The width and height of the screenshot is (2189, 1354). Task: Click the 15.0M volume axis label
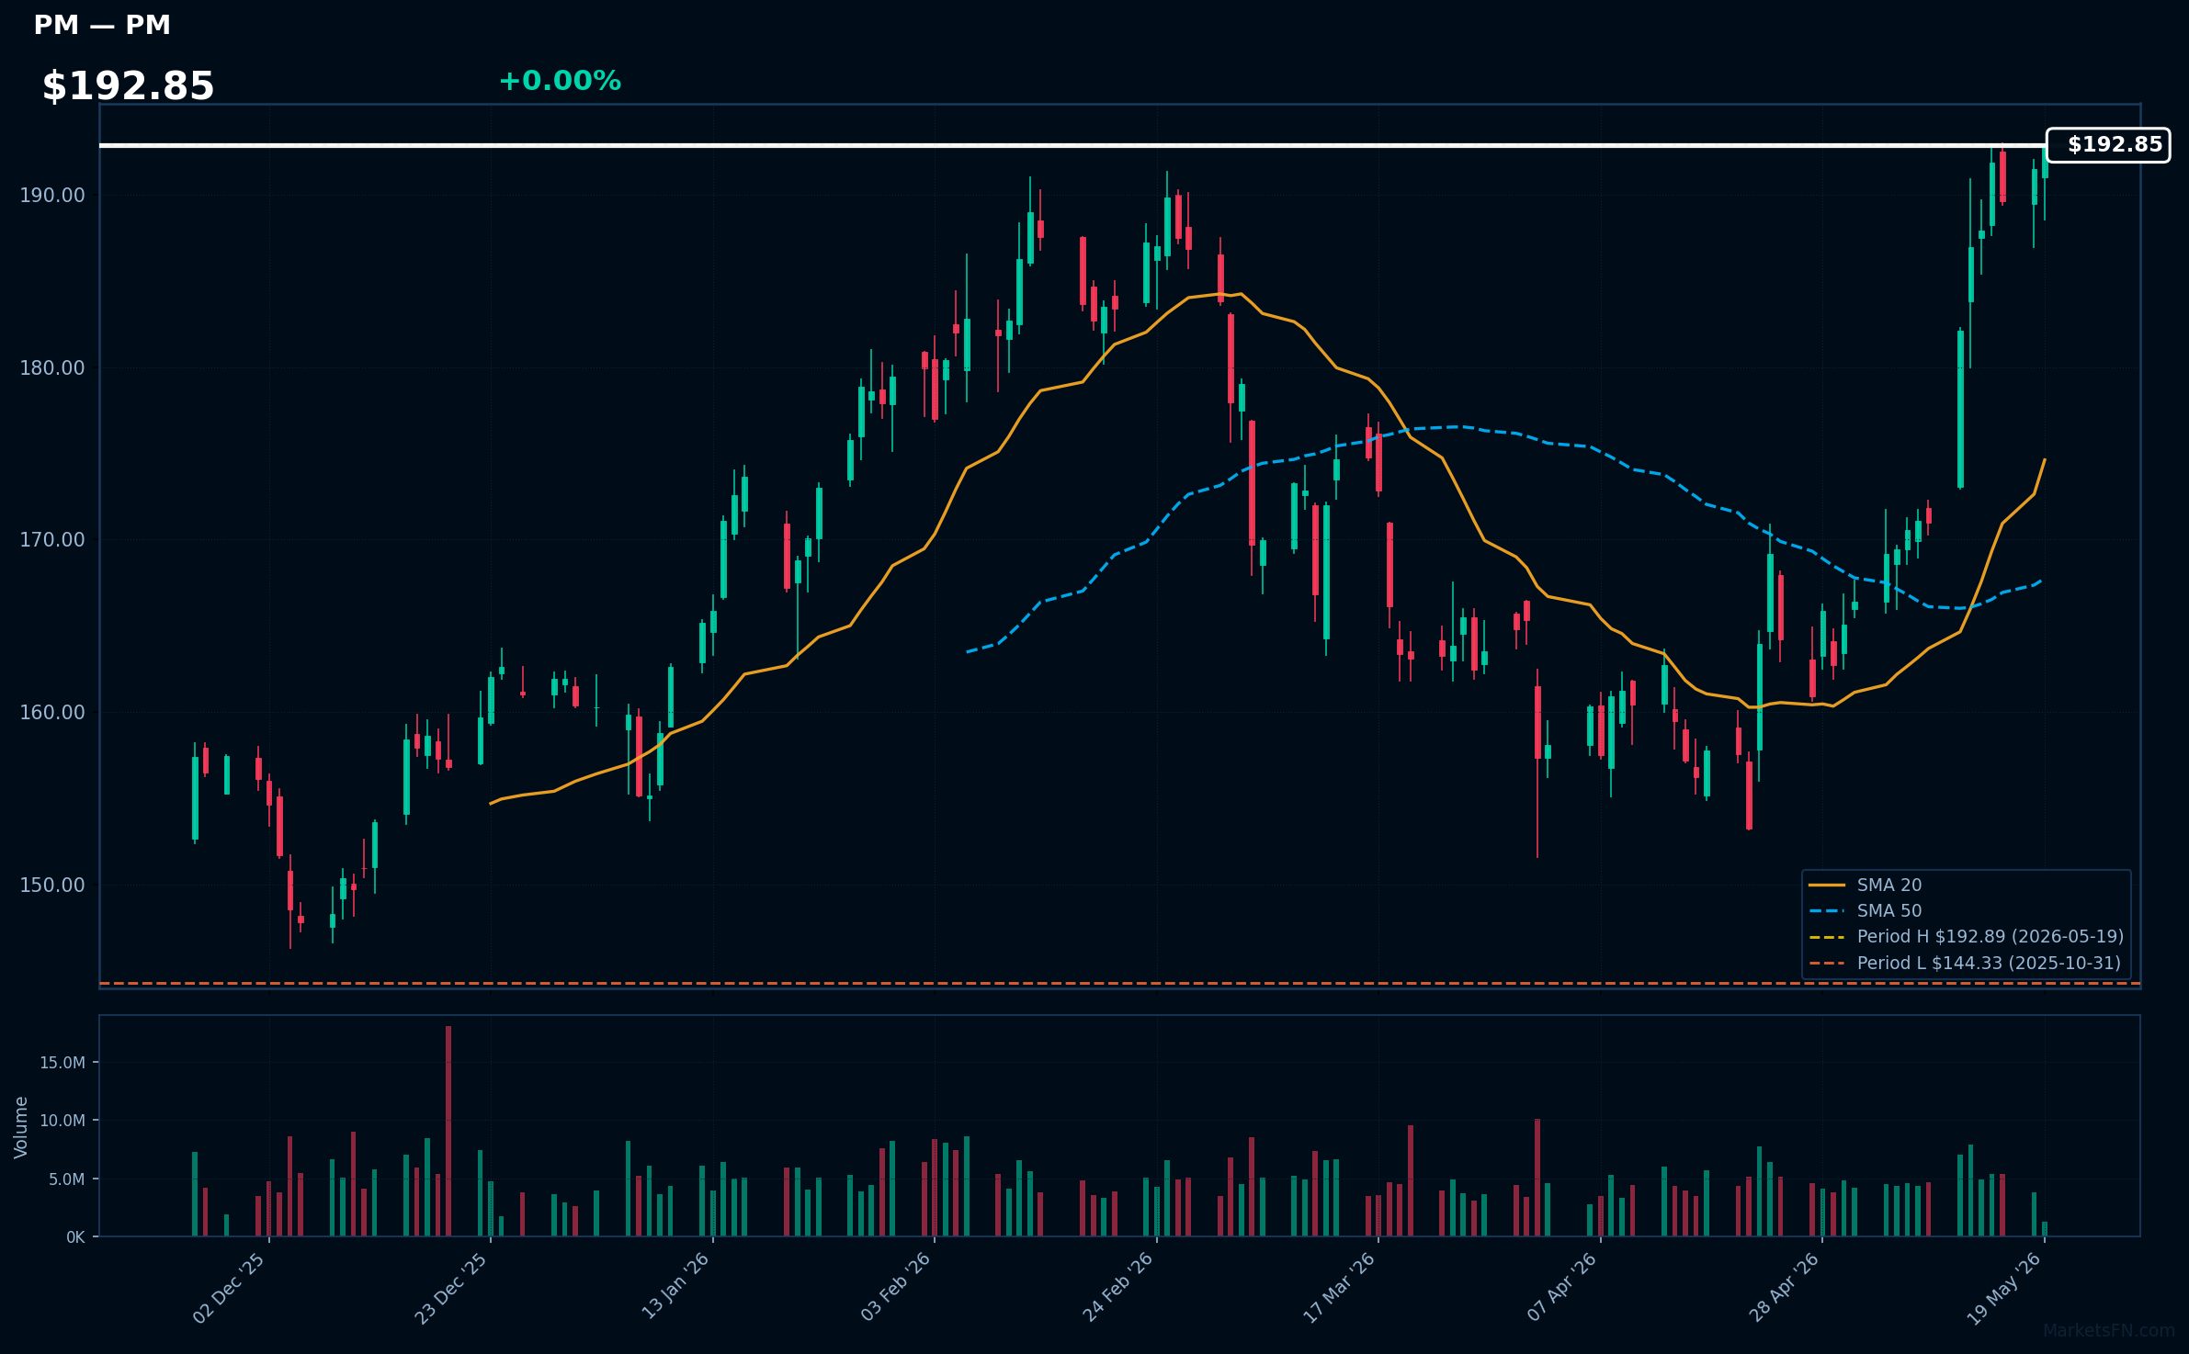(62, 1063)
